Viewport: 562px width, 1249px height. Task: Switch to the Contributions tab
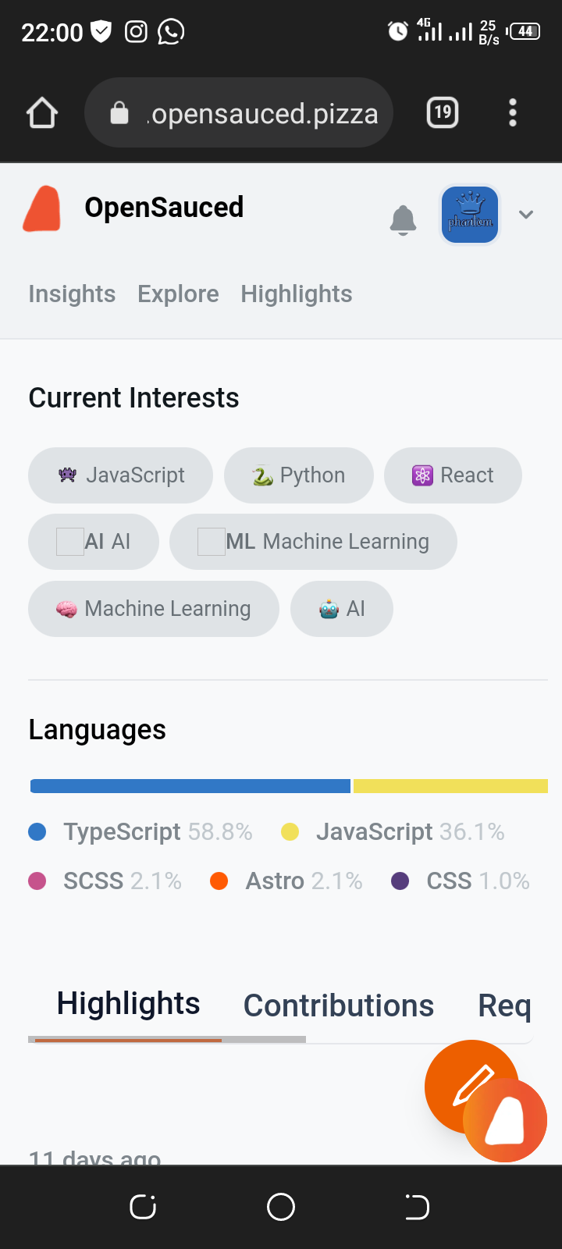pos(338,1005)
